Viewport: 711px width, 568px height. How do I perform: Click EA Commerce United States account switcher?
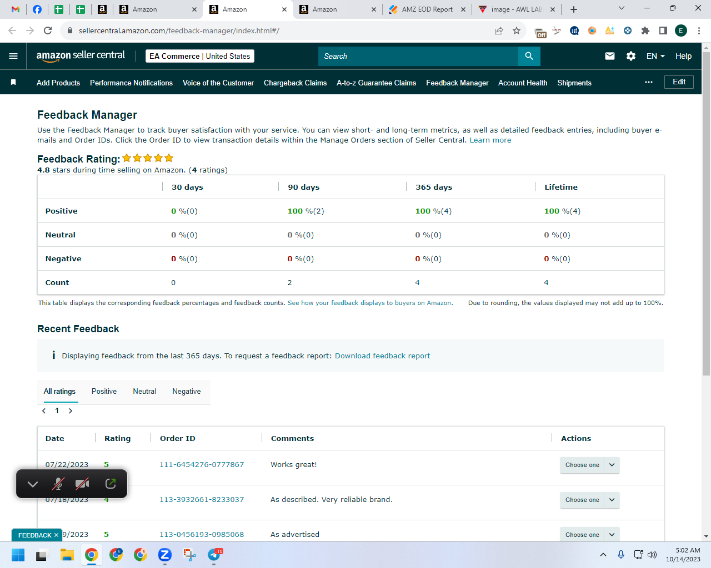(200, 56)
